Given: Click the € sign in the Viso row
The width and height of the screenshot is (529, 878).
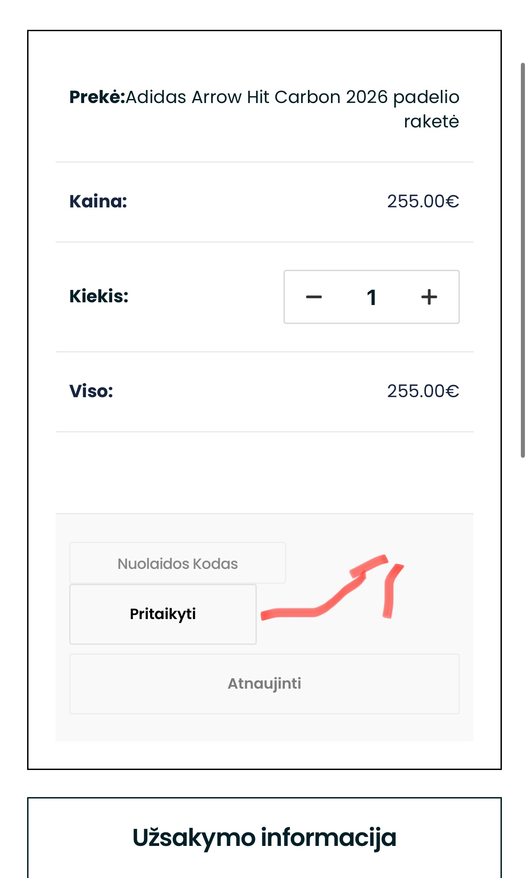Looking at the screenshot, I should pos(453,391).
